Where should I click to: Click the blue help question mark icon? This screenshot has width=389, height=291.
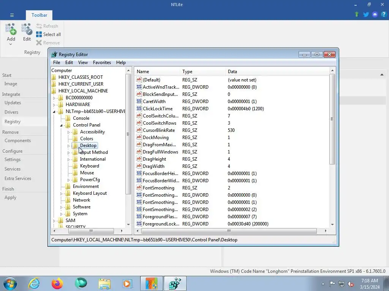pos(384,14)
